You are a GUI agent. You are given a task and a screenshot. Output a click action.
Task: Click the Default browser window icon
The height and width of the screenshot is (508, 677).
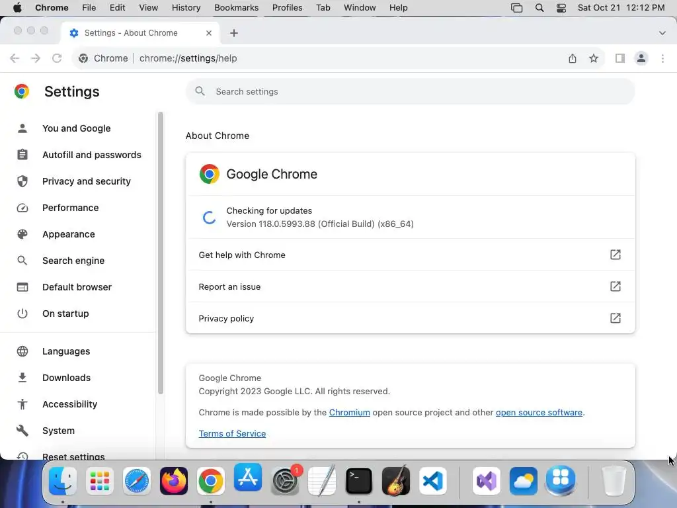22,287
